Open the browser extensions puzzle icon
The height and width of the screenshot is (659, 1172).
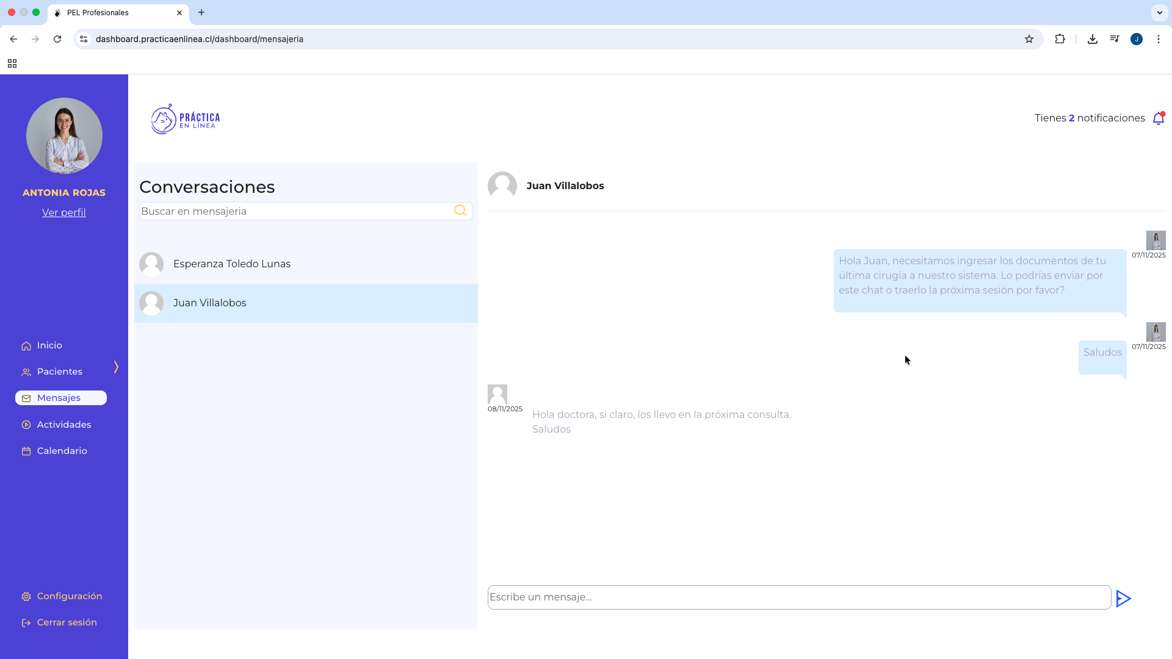1060,39
